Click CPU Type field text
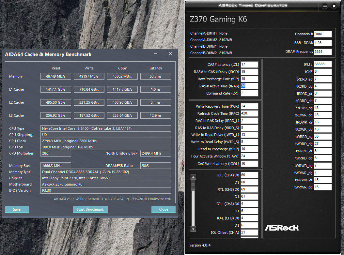The image size is (344, 255). [106, 128]
